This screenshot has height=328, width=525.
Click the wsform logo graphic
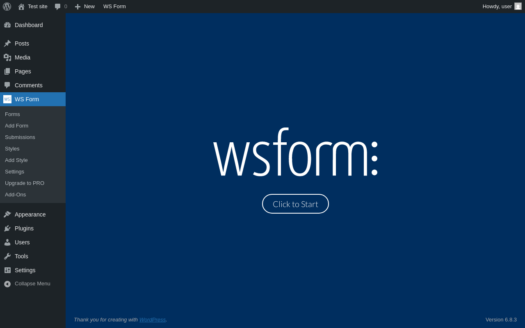point(295,152)
